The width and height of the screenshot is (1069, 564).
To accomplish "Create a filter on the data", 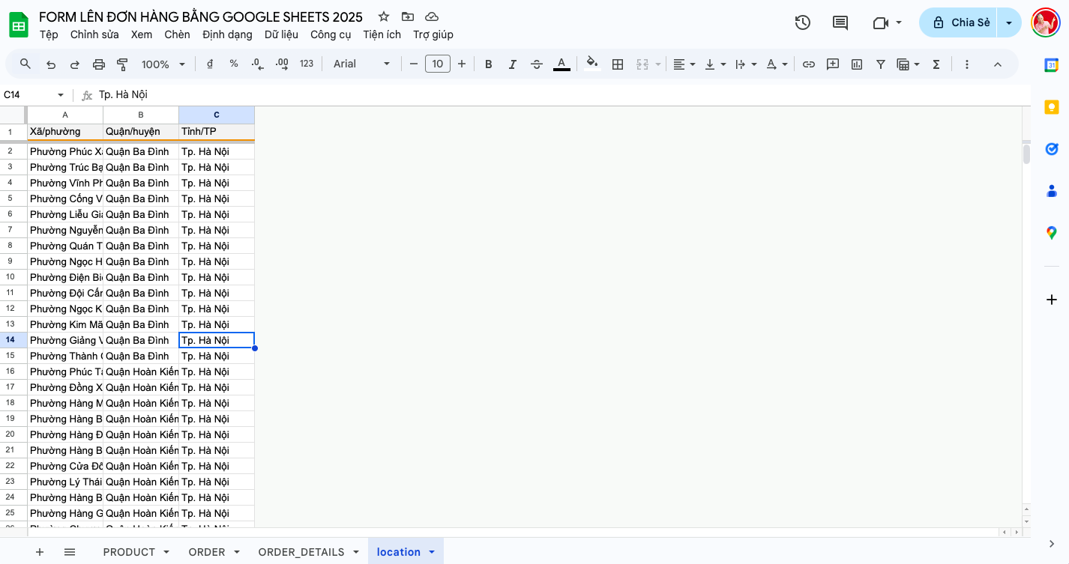I will coord(881,64).
